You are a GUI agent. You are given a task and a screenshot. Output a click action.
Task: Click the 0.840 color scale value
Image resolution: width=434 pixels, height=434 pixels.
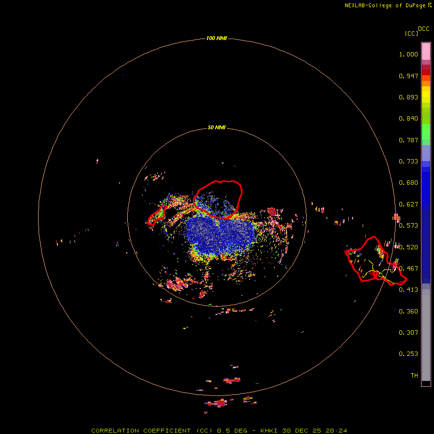[x=408, y=119]
